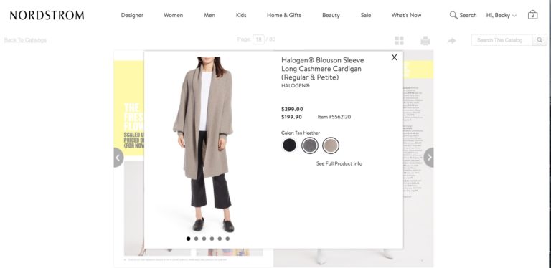551x268 pixels.
Task: Select the Tan Heather color swatch
Action: click(330, 145)
